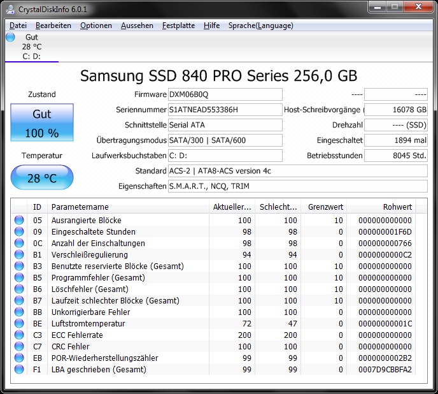
Task: Select the ECC Fehlerrate row name
Action: pos(77,335)
